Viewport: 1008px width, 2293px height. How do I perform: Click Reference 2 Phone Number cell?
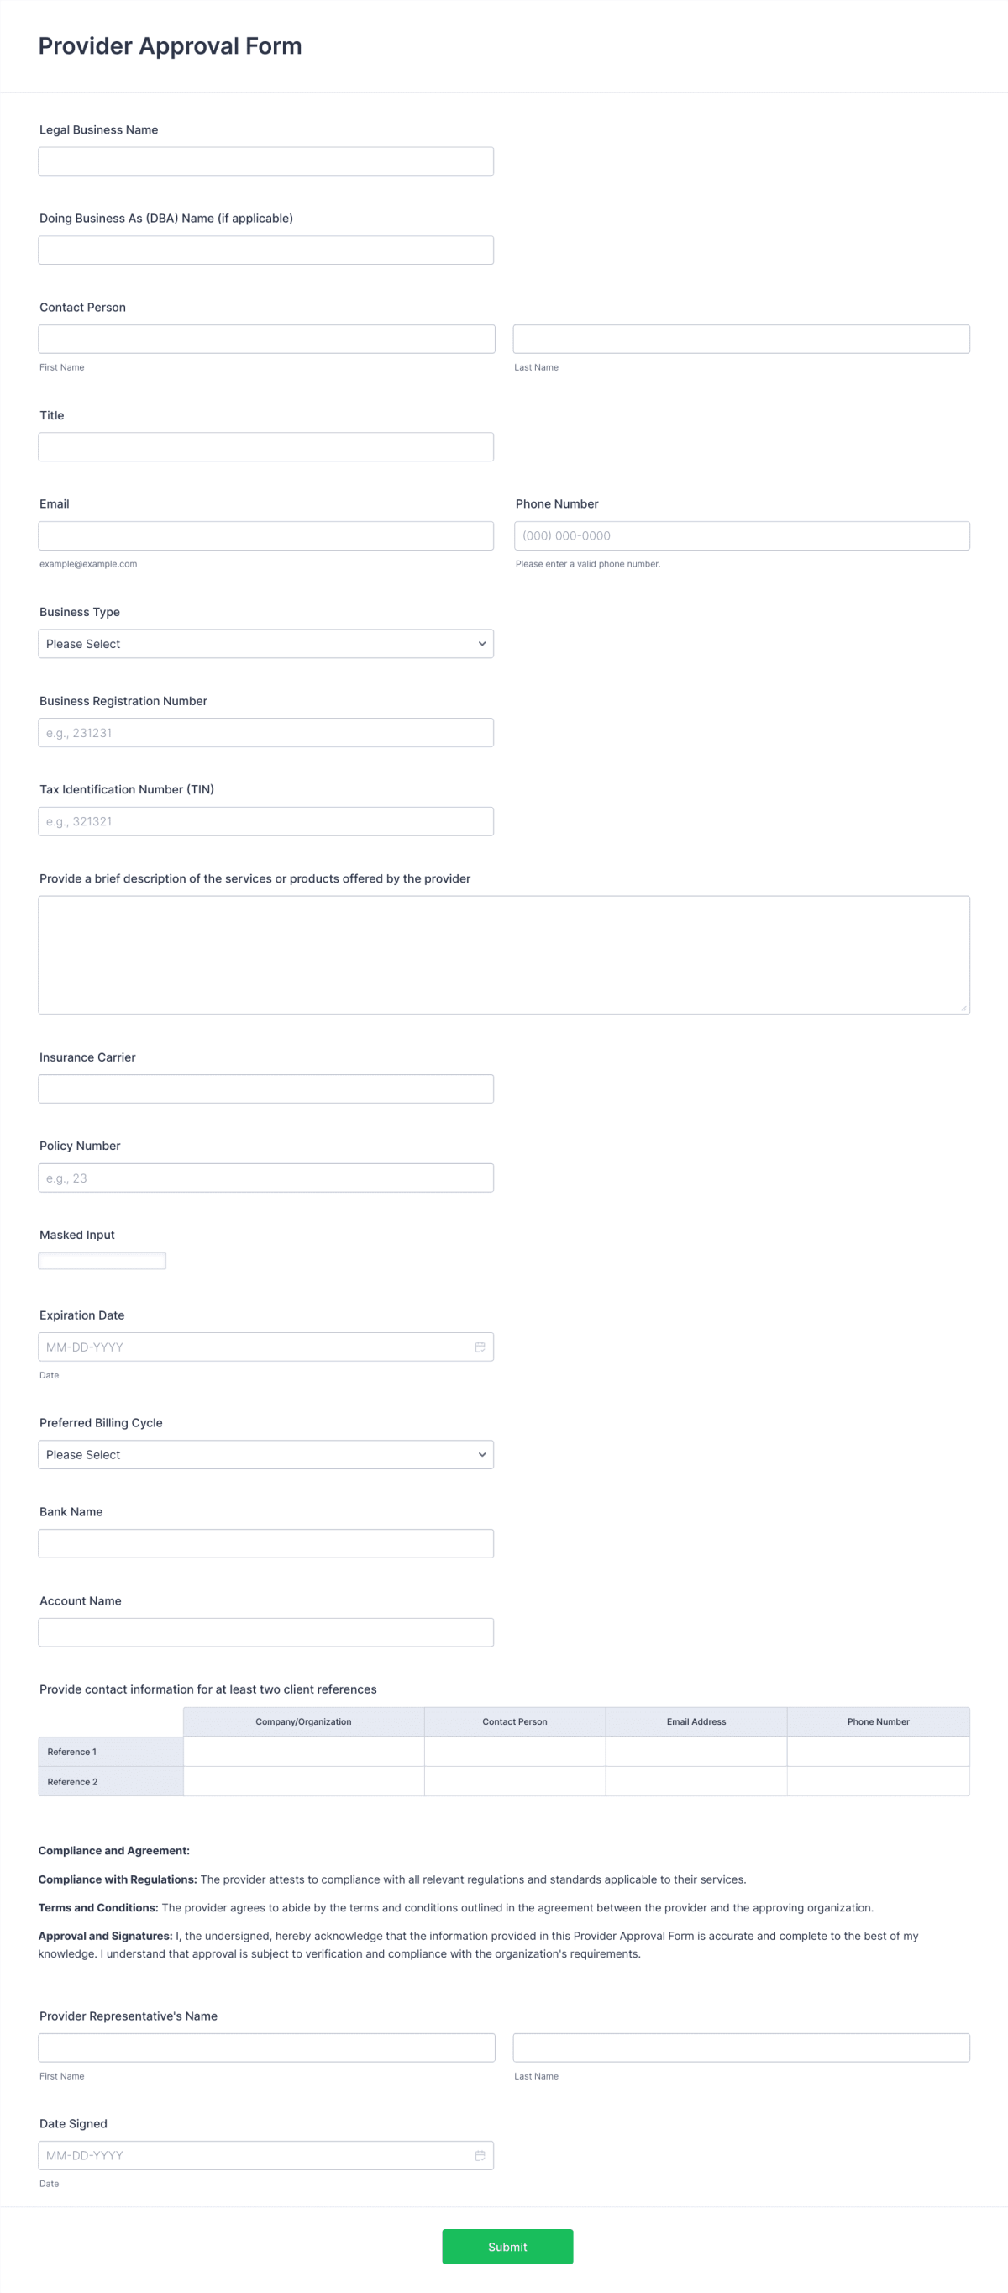click(x=878, y=1781)
